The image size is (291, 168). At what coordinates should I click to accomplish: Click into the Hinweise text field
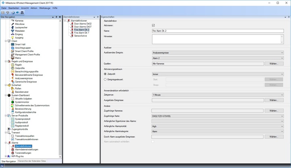tap(217, 39)
